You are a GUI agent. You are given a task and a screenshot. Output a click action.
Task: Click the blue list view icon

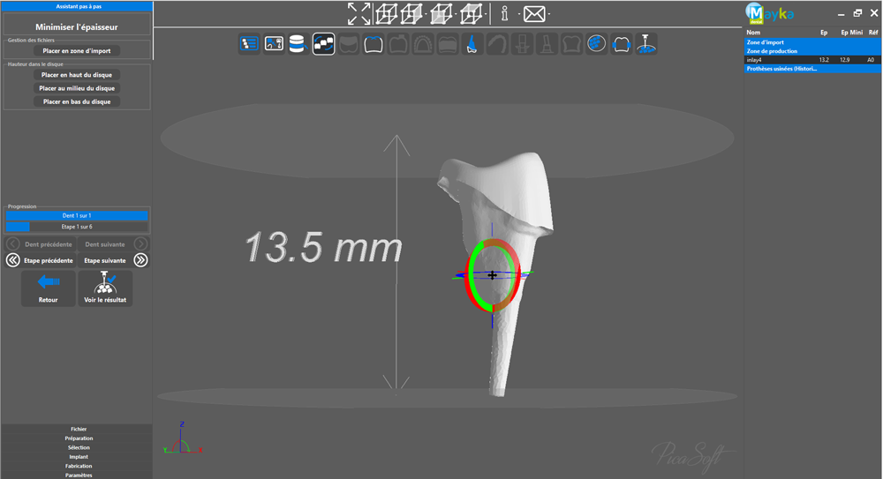[x=249, y=44]
